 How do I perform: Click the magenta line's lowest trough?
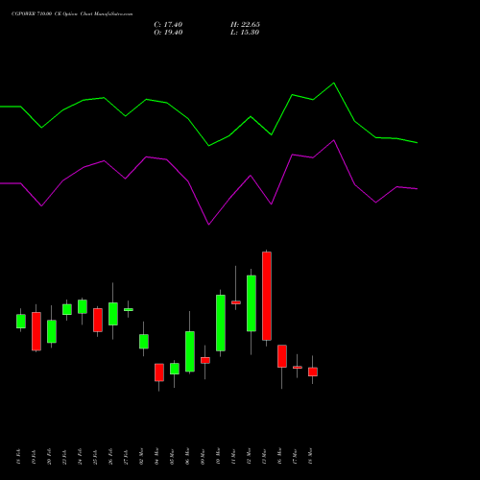209,225
